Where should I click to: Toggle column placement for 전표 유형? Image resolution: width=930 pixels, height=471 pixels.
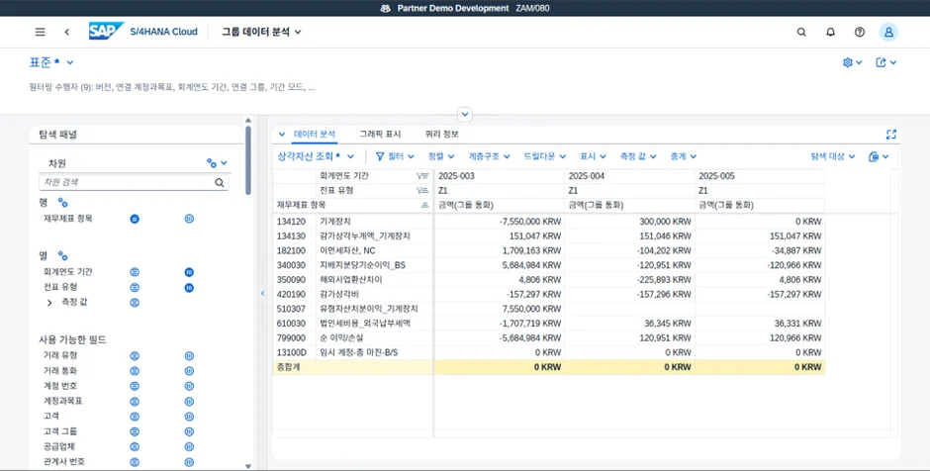pyautogui.click(x=188, y=287)
